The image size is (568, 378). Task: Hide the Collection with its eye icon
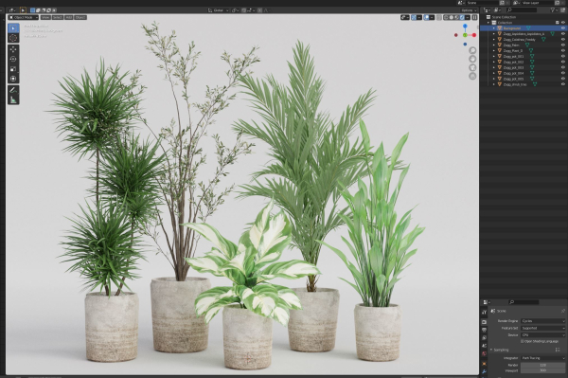pyautogui.click(x=563, y=23)
